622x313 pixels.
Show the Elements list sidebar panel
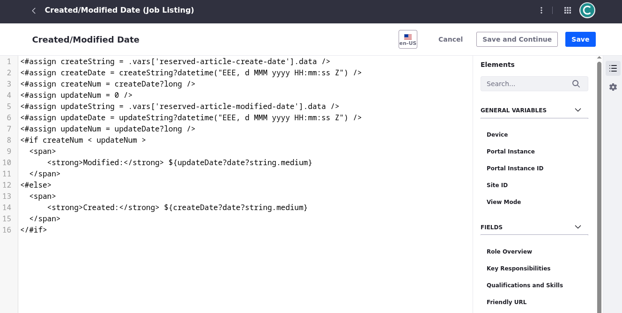click(613, 68)
